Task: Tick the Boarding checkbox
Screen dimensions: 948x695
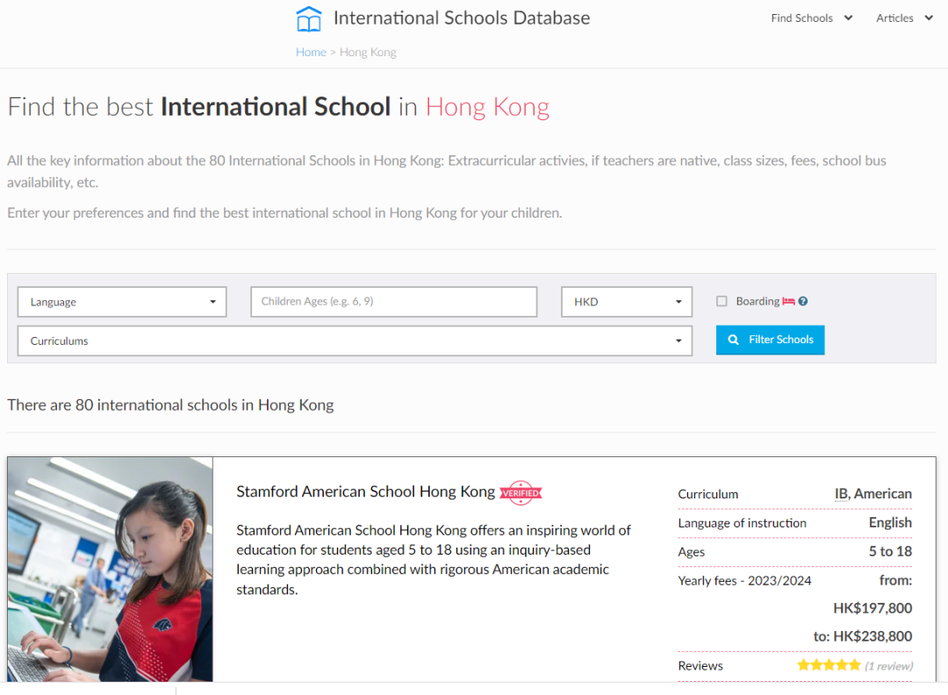Action: (722, 301)
